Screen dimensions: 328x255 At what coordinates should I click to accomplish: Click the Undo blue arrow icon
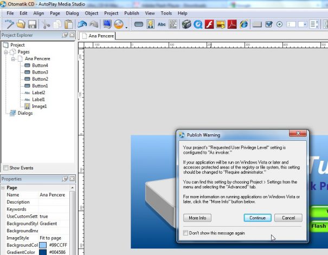(x=82, y=24)
